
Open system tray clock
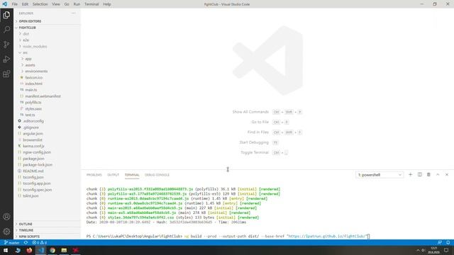click(433, 250)
